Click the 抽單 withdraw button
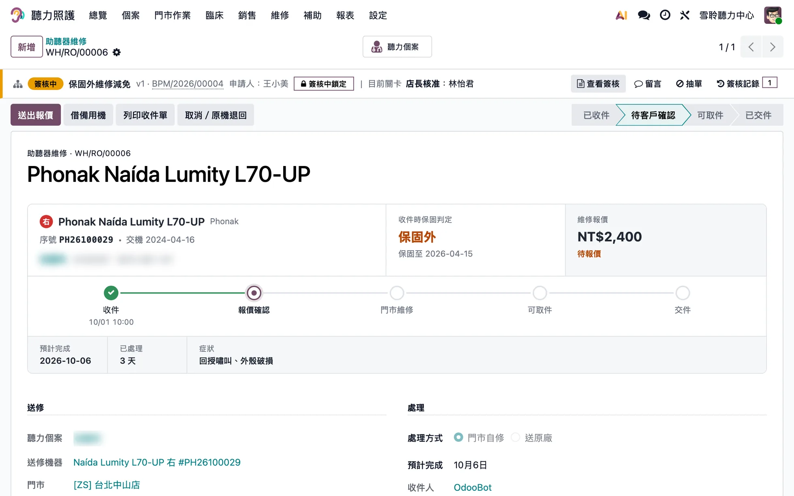This screenshot has width=794, height=496. (689, 84)
